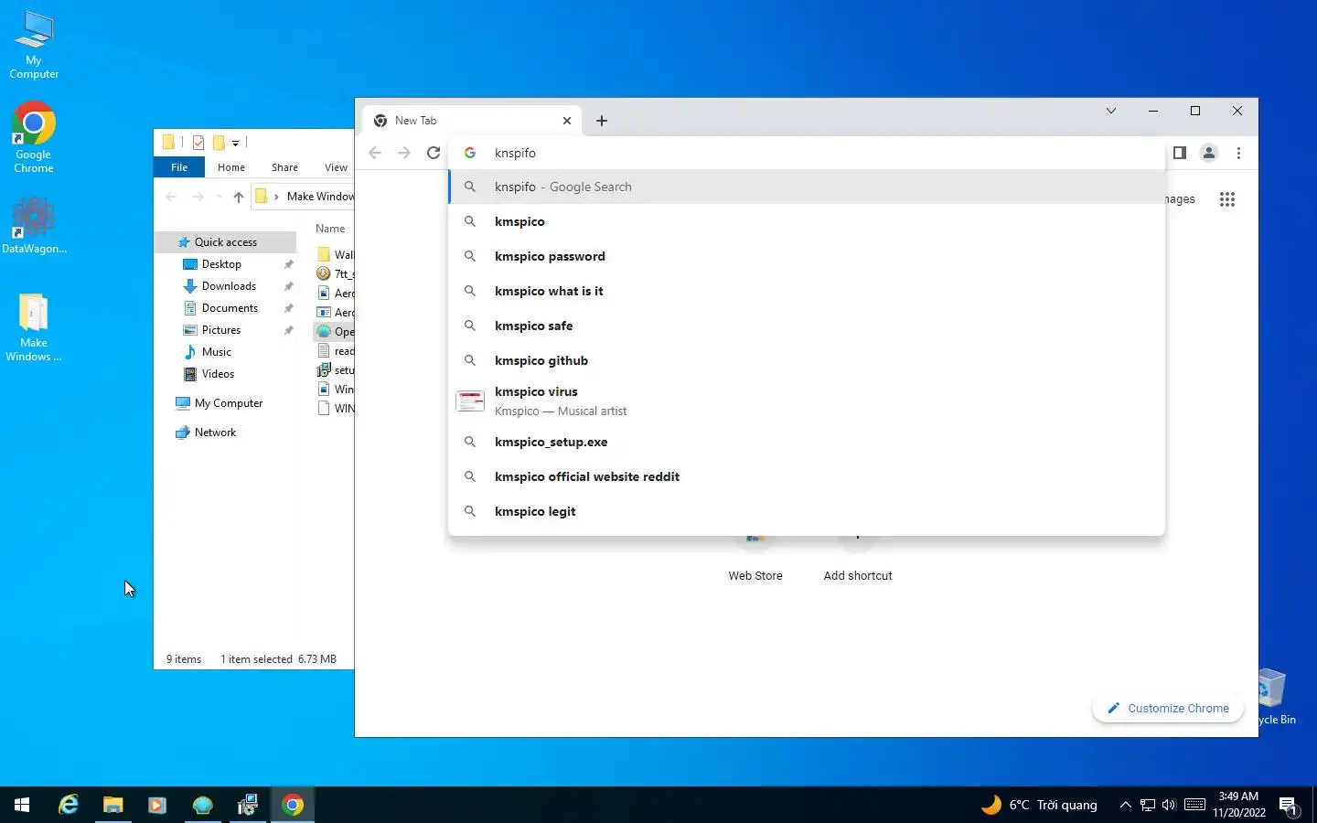Screen dimensions: 1317x823
Task: Open clock showing 3:49 AM
Action: pyautogui.click(x=1239, y=805)
